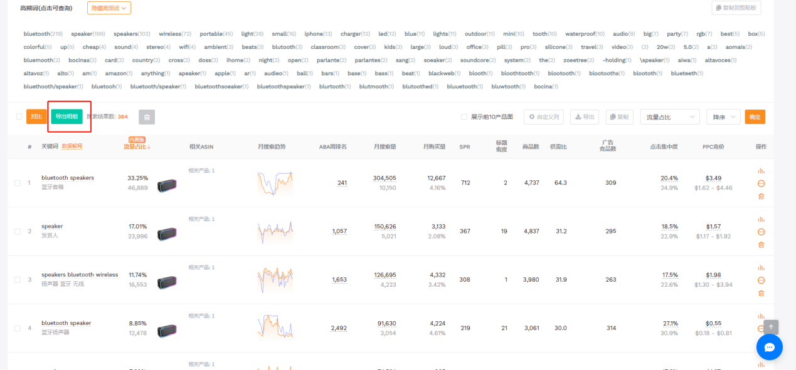
Task: Click the 数据解释 link in header
Action: pyautogui.click(x=72, y=146)
